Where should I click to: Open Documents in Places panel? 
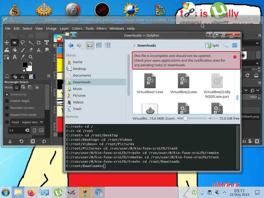(95, 76)
